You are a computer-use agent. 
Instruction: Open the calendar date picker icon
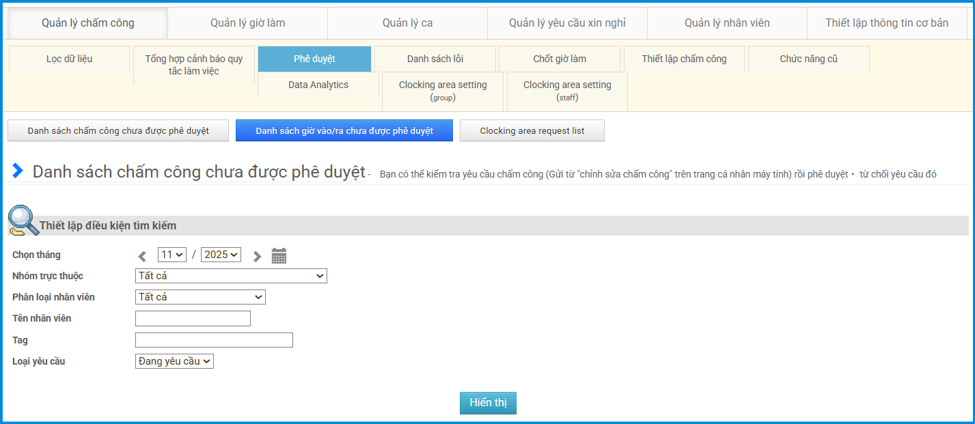click(x=279, y=256)
